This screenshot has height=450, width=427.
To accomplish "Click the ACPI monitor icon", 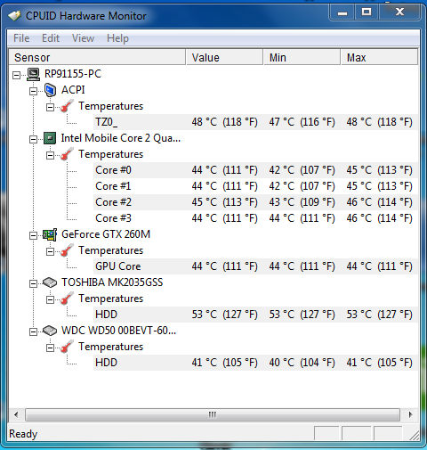I will click(50, 90).
